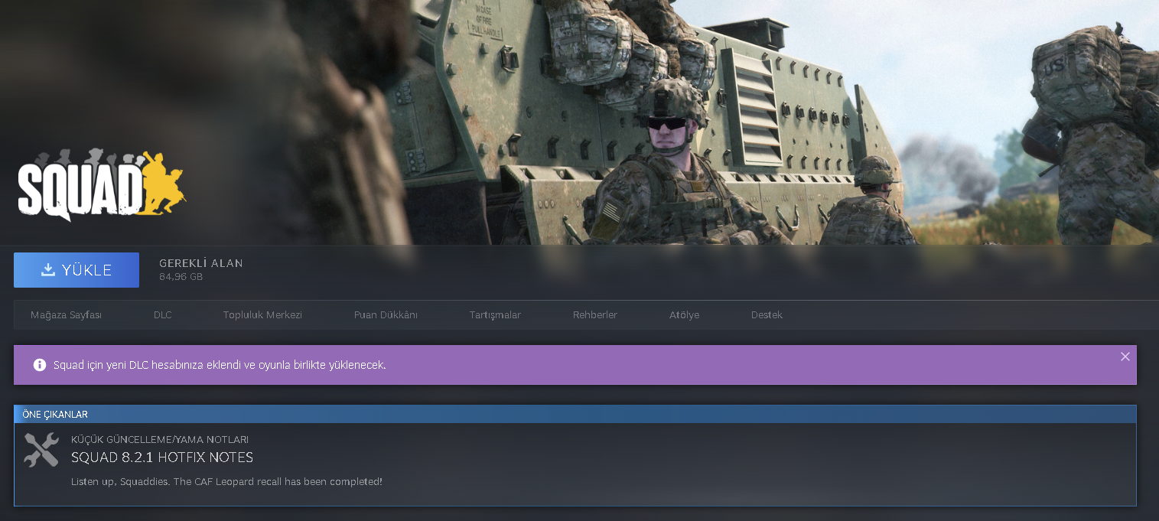This screenshot has height=521, width=1159.
Task: Click the YÜKLE install button
Action: click(77, 270)
